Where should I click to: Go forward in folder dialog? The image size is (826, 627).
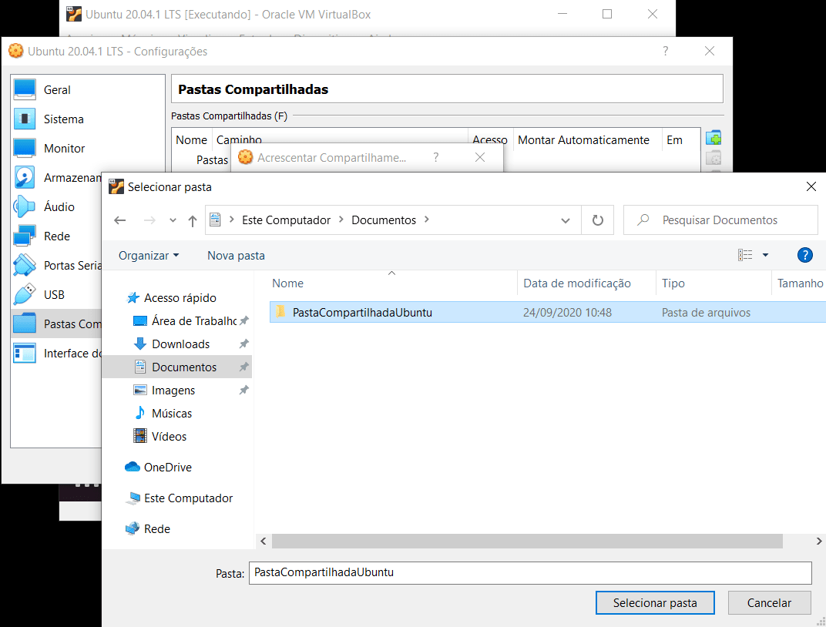(149, 220)
